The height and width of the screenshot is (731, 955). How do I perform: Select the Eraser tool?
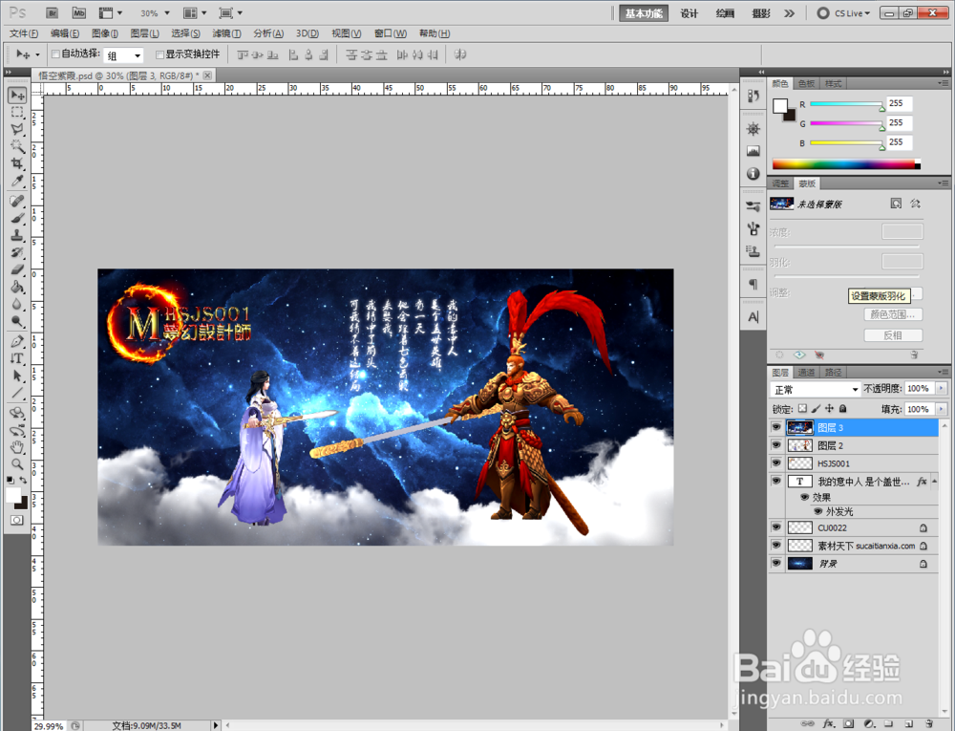pos(17,269)
